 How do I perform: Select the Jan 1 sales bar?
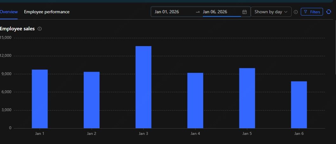(x=40, y=99)
